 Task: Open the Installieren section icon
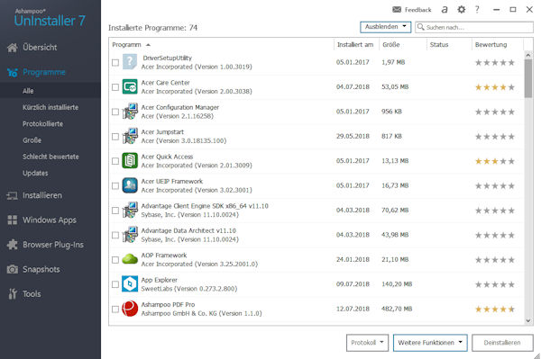pyautogui.click(x=12, y=195)
